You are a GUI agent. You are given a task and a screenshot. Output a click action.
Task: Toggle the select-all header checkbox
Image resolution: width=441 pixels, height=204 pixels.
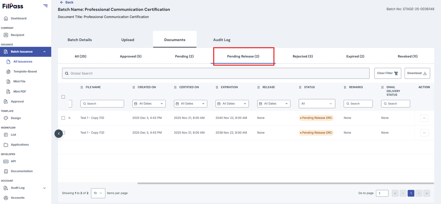(x=63, y=97)
